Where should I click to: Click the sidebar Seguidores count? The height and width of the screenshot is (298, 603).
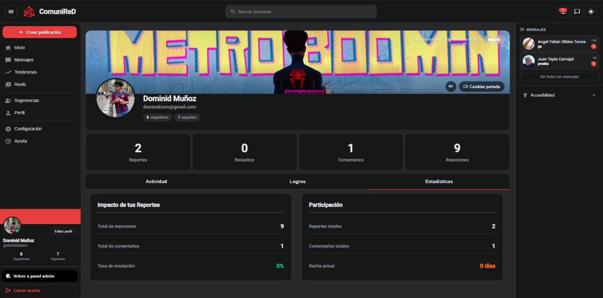(x=21, y=256)
